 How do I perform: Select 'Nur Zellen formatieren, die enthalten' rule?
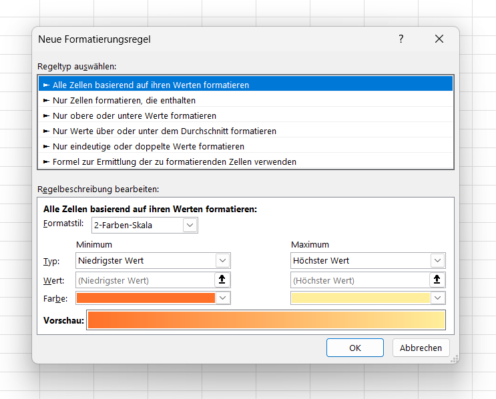124,100
